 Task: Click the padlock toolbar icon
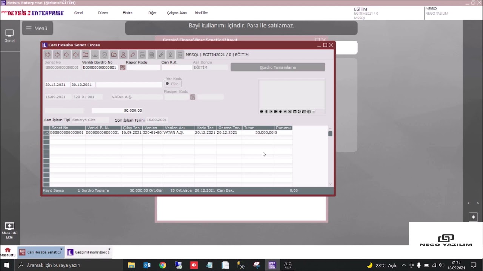click(171, 55)
